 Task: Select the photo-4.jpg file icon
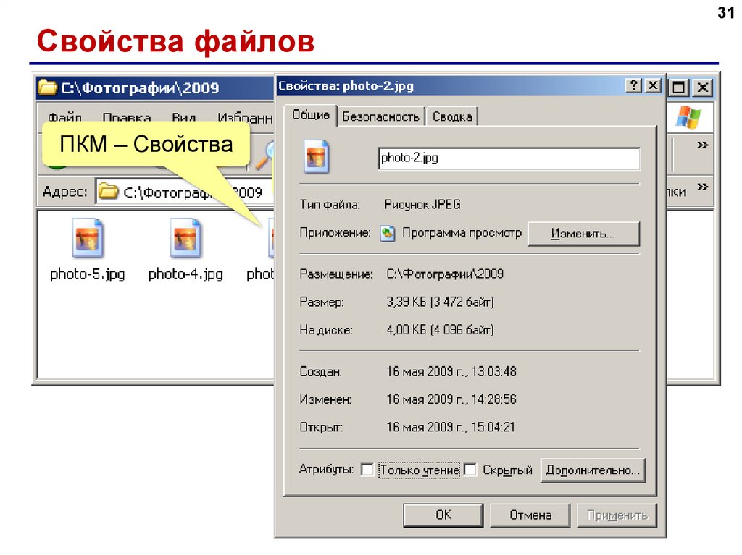185,240
